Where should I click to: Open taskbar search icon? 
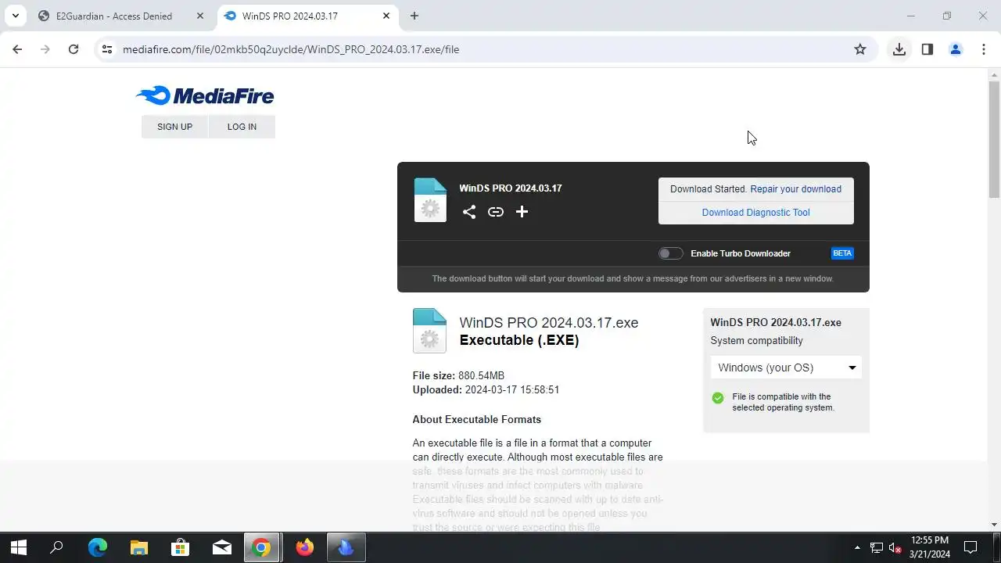coord(56,547)
